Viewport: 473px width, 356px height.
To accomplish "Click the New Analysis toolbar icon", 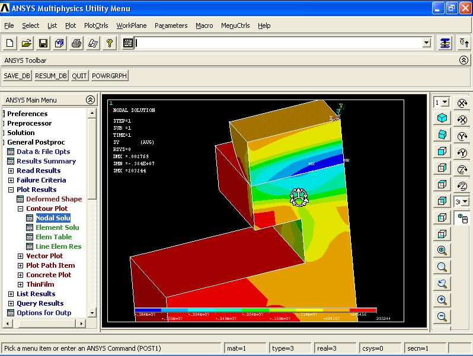I will 10,43.
